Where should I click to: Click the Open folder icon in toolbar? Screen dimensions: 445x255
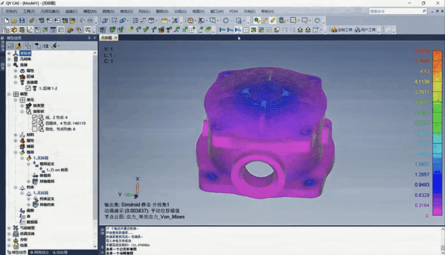pos(14,21)
